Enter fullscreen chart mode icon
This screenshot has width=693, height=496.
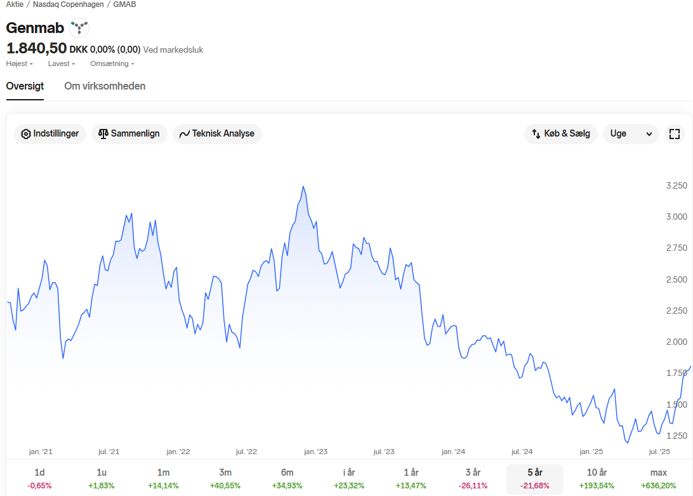[x=675, y=133]
